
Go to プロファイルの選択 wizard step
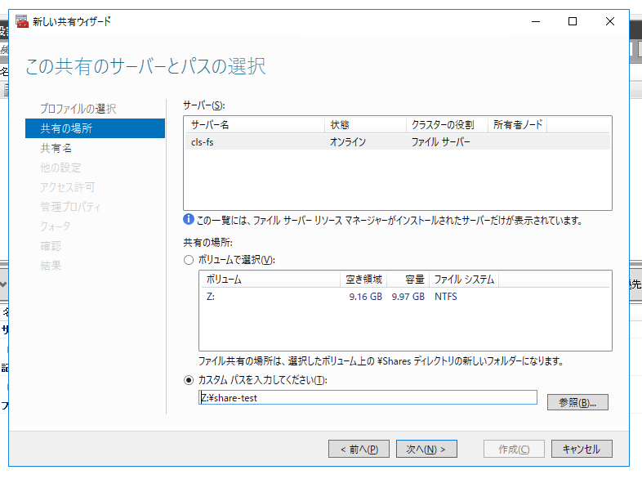(78, 109)
